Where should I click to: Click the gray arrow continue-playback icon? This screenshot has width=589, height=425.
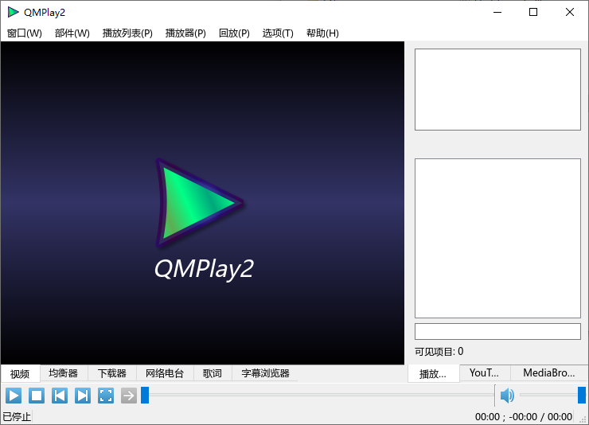129,396
